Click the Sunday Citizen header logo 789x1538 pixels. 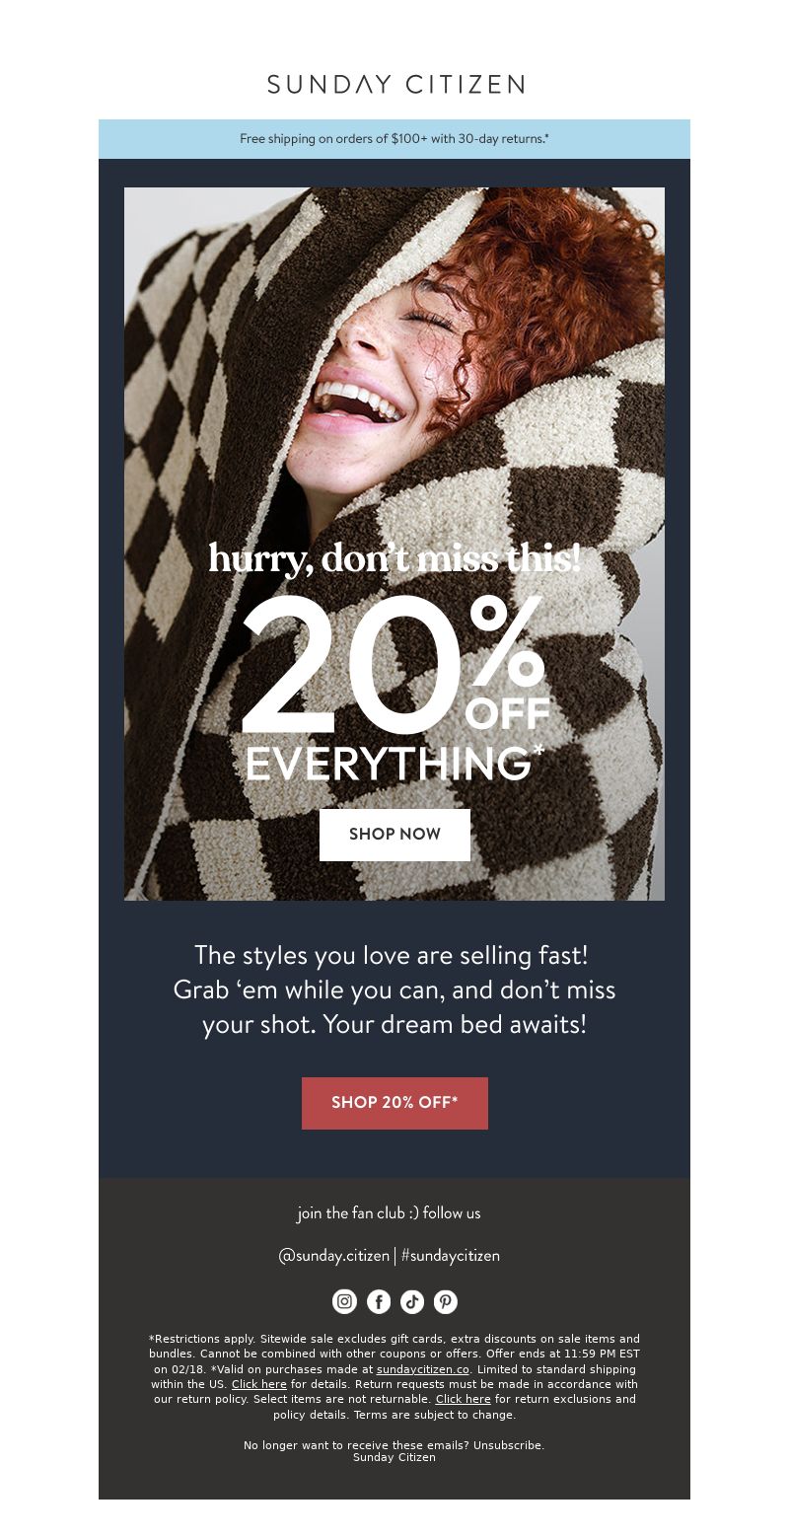[x=394, y=84]
